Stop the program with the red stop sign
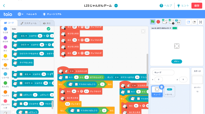 158,22
